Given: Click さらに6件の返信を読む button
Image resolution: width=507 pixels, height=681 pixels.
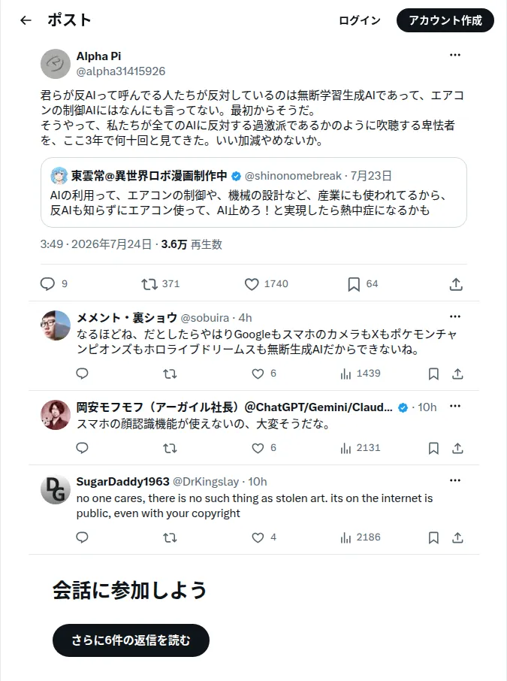Looking at the screenshot, I should coord(131,640).
